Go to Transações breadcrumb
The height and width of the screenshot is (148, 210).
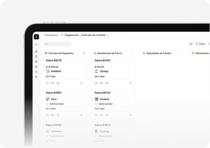51,35
